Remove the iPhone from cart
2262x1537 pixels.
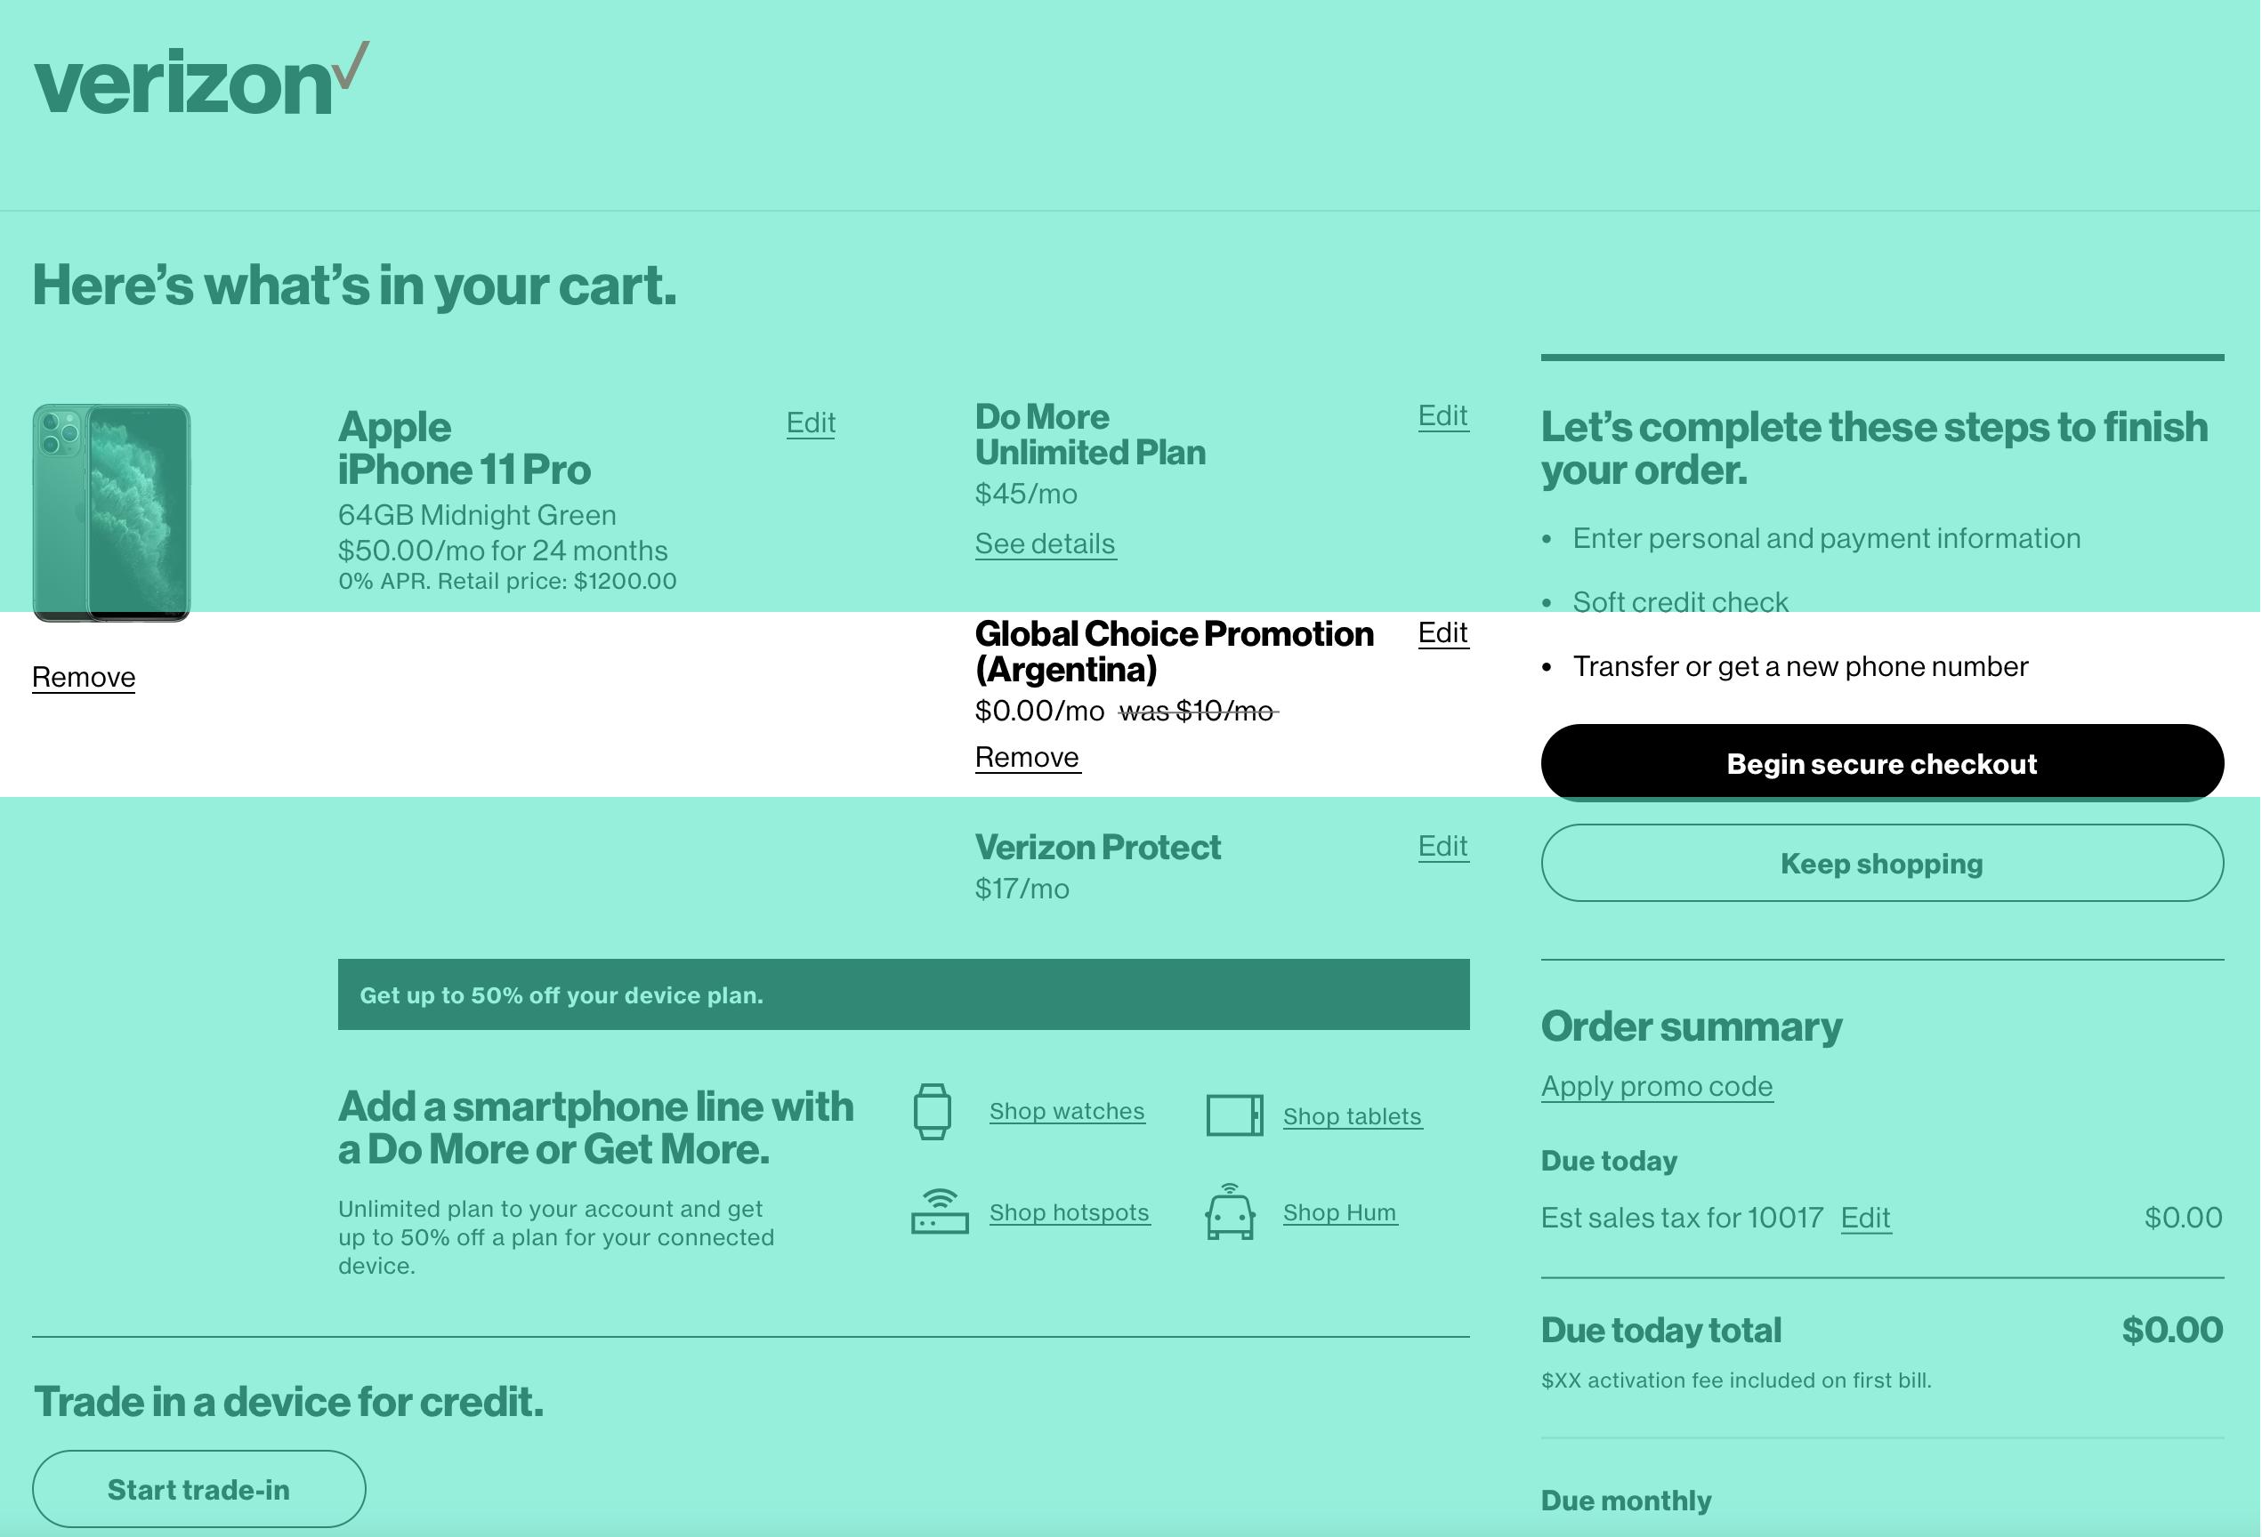(84, 677)
